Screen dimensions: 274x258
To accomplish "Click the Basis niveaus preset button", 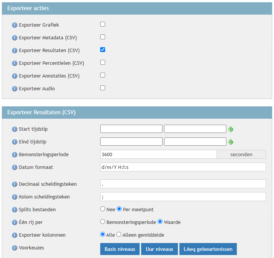I will coord(120,249).
